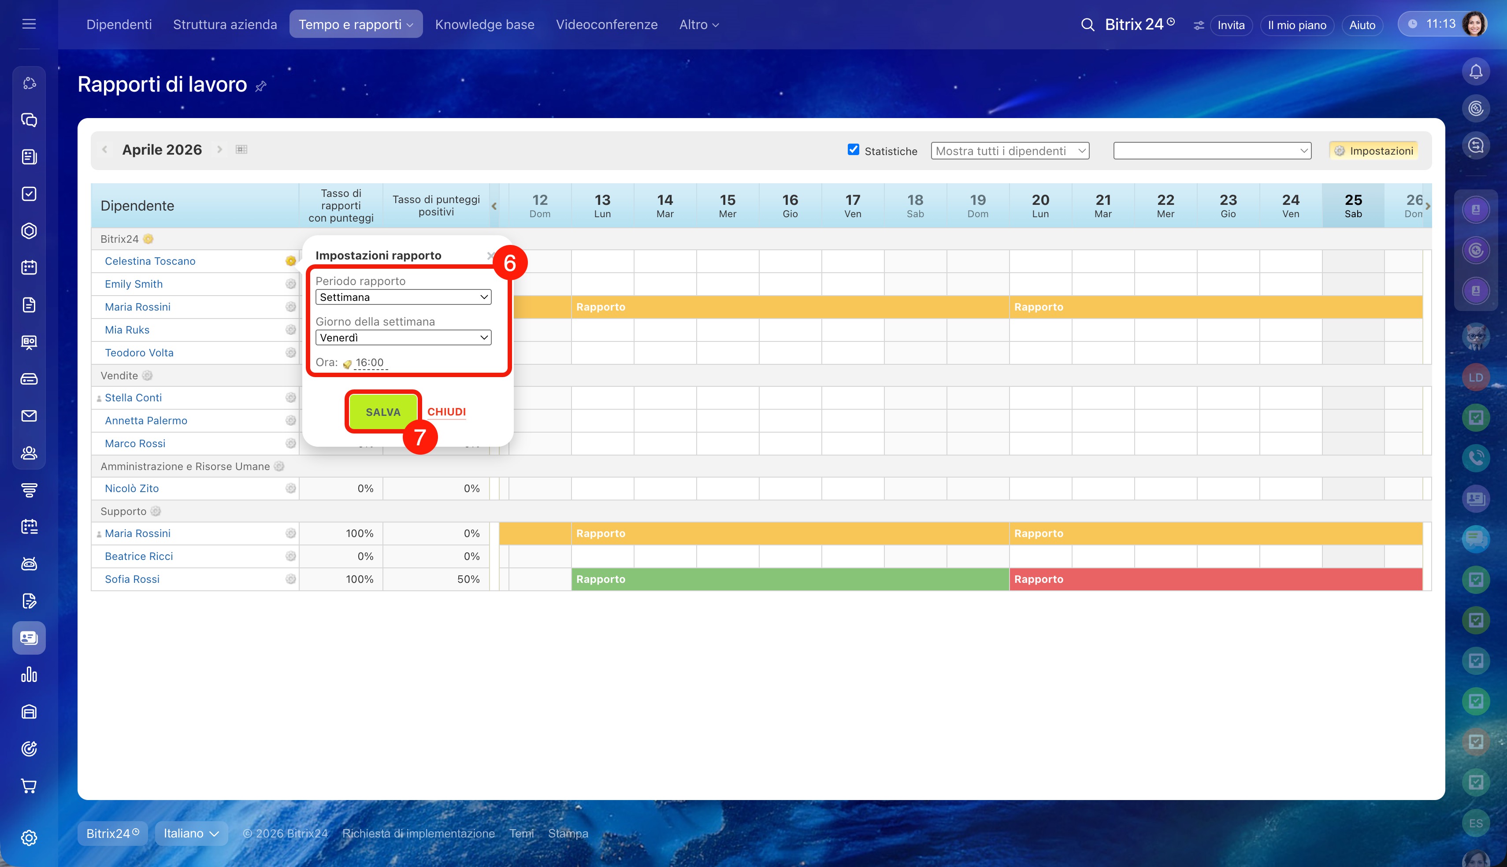Click the settings gear beside Emily Smith
This screenshot has height=867, width=1507.
290,284
